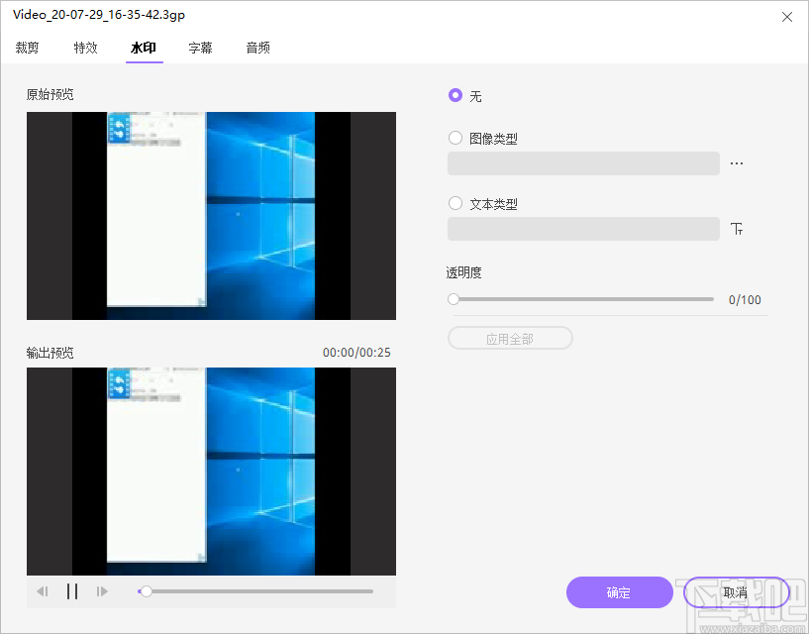Step back one frame in preview

coord(43,590)
